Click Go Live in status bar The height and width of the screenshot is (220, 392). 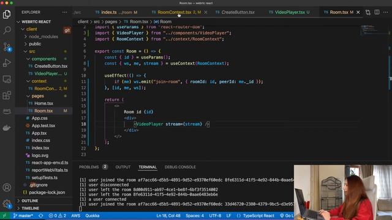pyautogui.click(x=287, y=216)
